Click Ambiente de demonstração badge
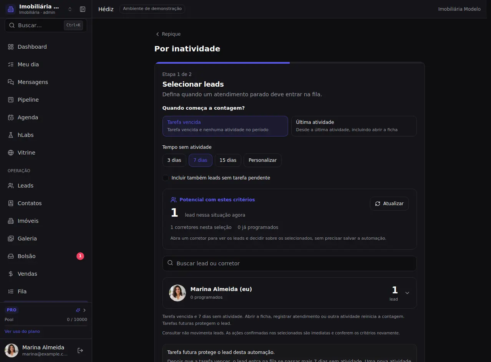 pos(152,9)
